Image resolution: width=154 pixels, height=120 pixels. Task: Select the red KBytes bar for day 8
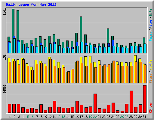(41, 109)
